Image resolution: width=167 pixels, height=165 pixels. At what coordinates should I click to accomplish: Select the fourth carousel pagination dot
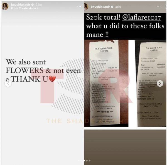[x=87, y=161]
